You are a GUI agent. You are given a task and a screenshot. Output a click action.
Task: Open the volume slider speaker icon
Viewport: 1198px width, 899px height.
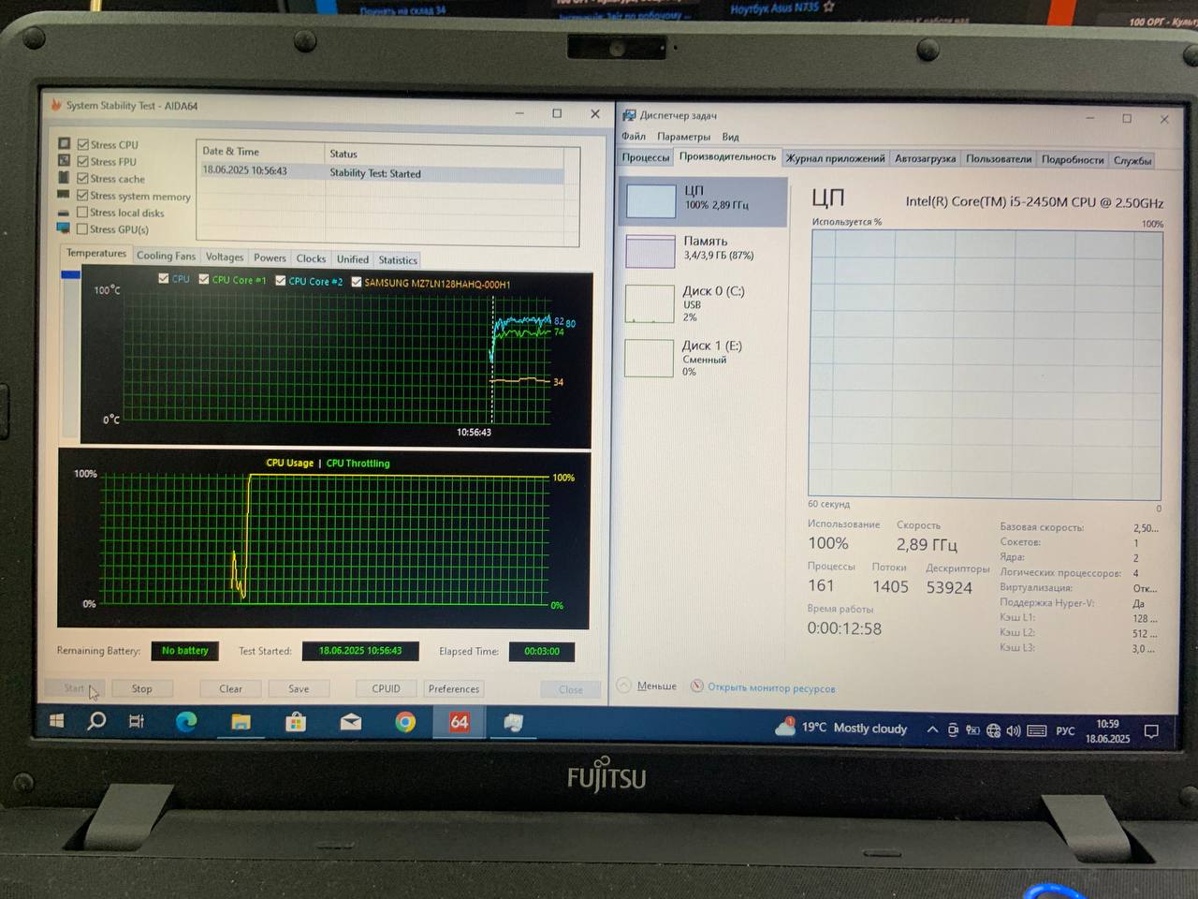[x=1014, y=730]
